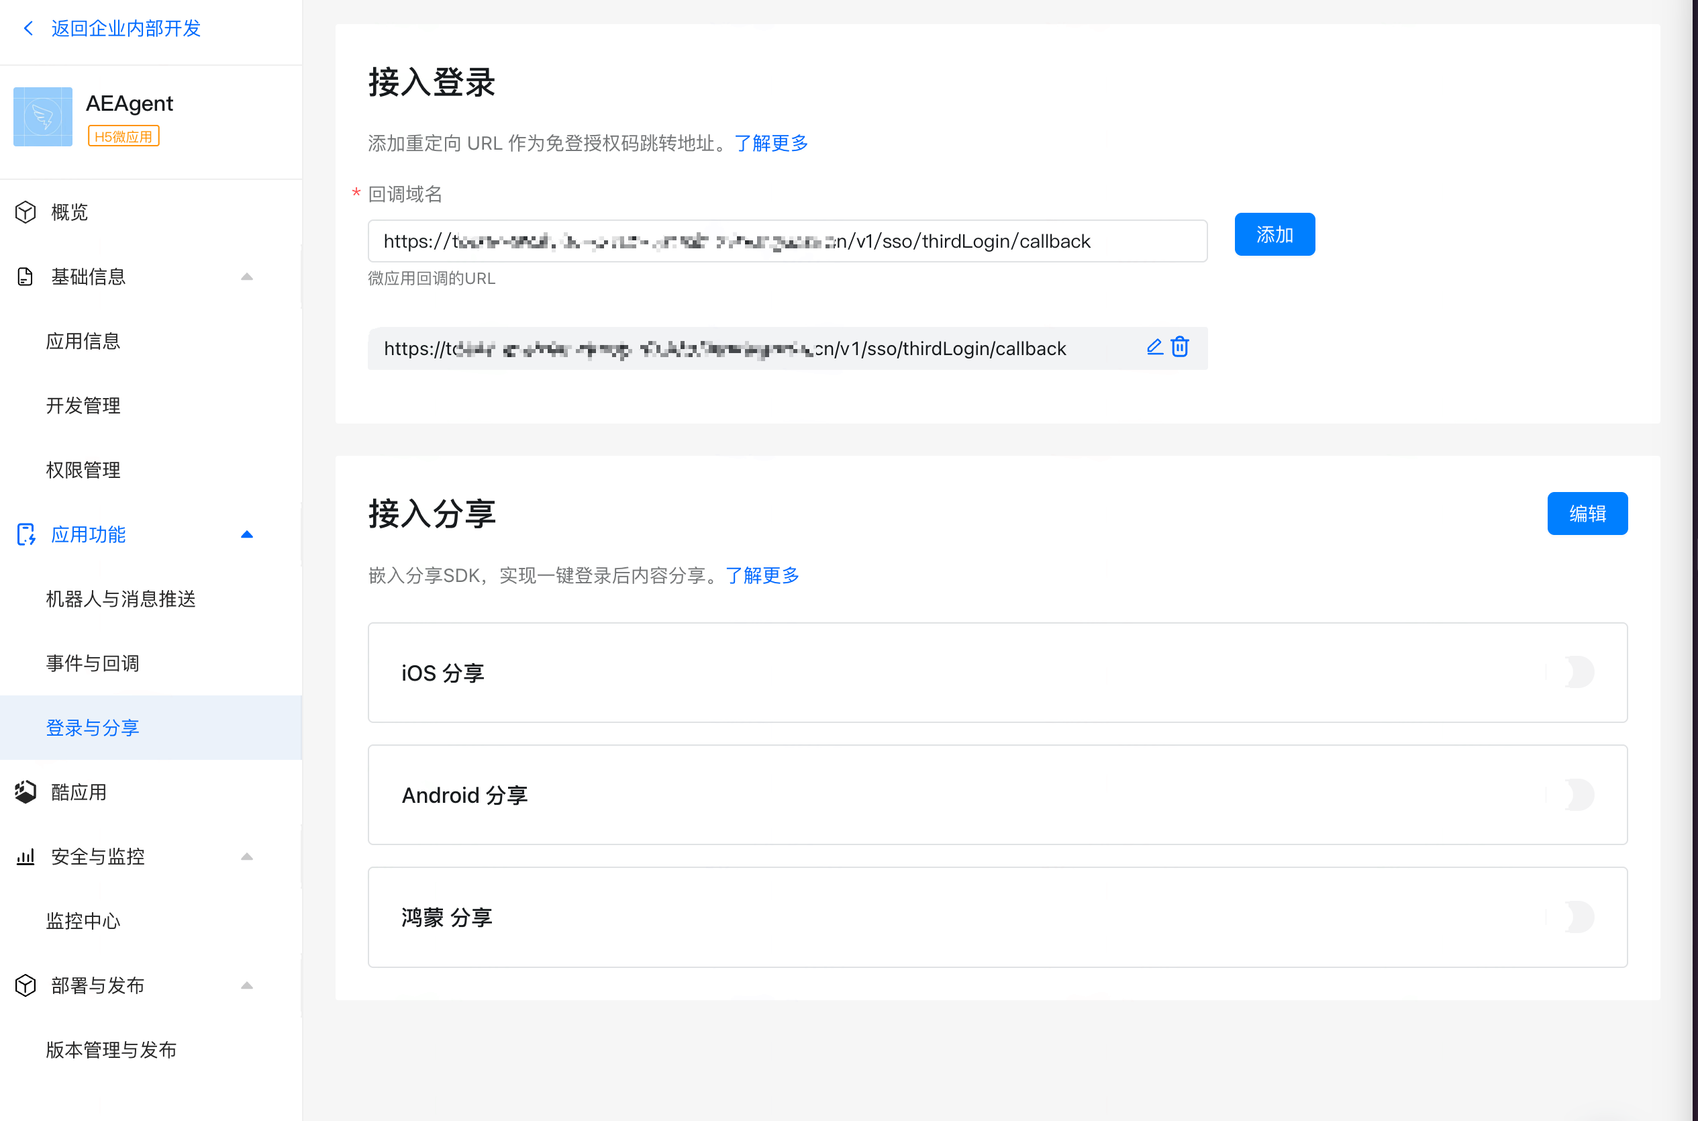Click the 概览 cube icon
Screen dimensions: 1698x1121
(x=26, y=212)
